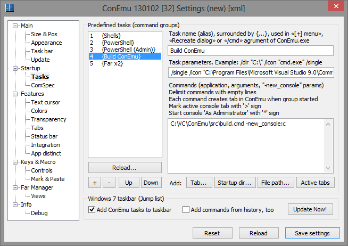348x246 pixels.
Task: Click the Update Now! button
Action: [x=310, y=209]
